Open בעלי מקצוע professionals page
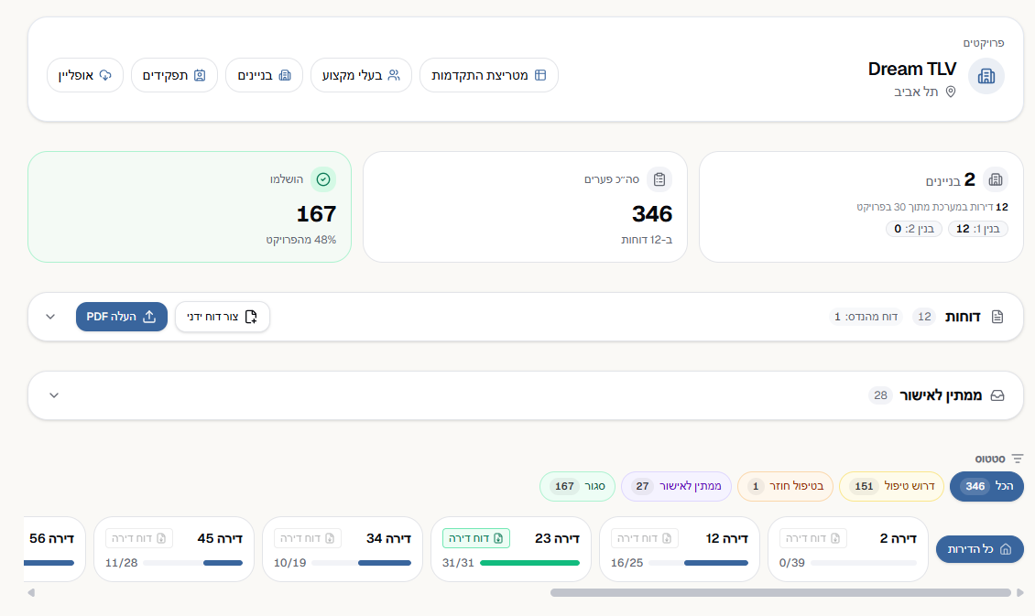Image resolution: width=1035 pixels, height=616 pixels. coord(361,75)
